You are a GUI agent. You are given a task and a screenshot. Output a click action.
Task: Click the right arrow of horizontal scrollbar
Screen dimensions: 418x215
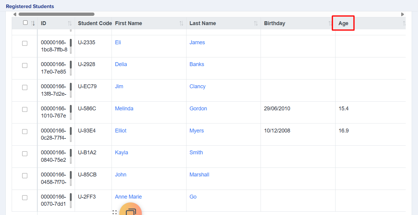pyautogui.click(x=402, y=14)
